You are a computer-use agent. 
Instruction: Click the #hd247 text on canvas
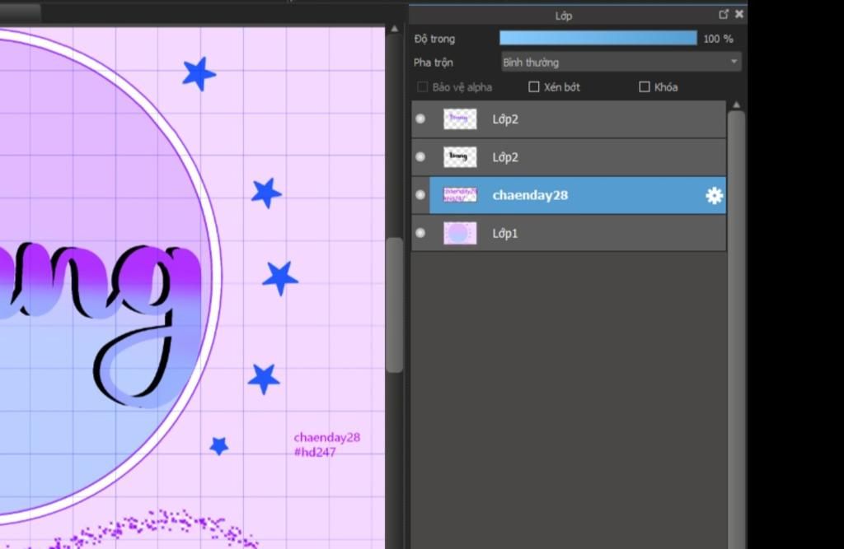[315, 452]
